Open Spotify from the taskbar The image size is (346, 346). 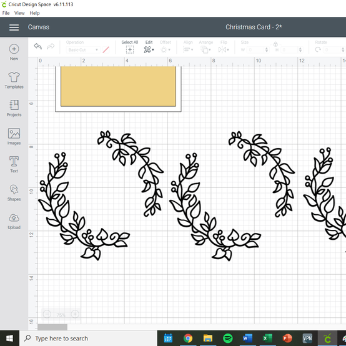pos(228,338)
